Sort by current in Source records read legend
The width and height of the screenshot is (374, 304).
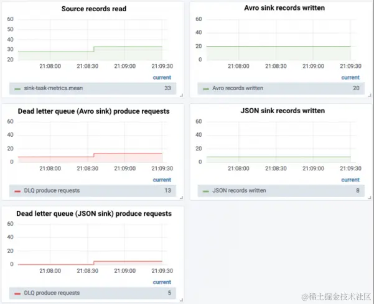coord(162,78)
